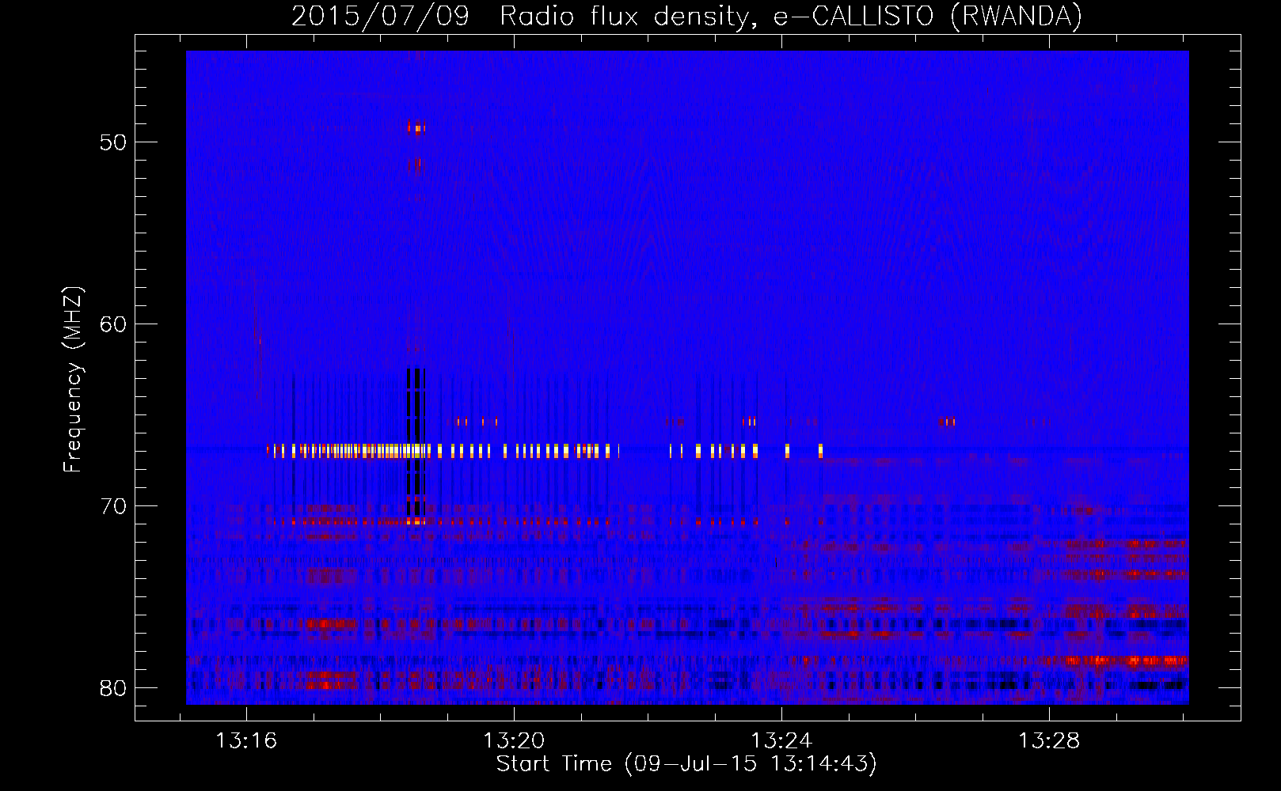Image resolution: width=1281 pixels, height=791 pixels.
Task: Click the 70 MHz frequency tick label
Action: pyautogui.click(x=113, y=506)
